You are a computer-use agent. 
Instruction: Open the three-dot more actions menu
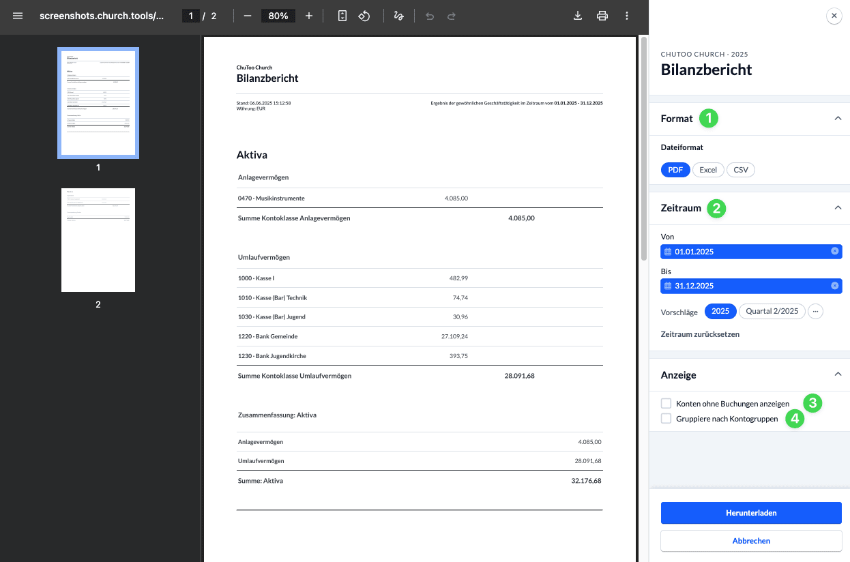[x=627, y=16]
